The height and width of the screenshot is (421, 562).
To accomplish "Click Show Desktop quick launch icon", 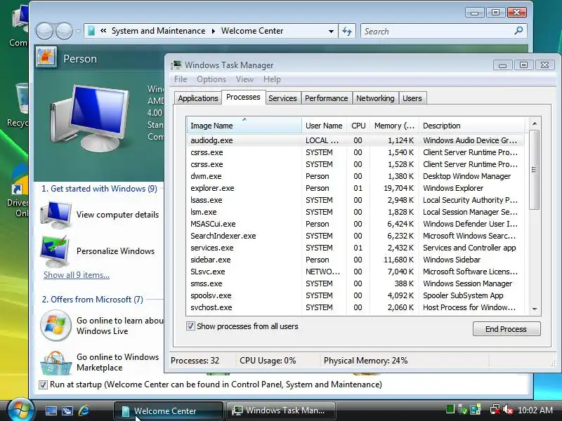I will point(51,410).
